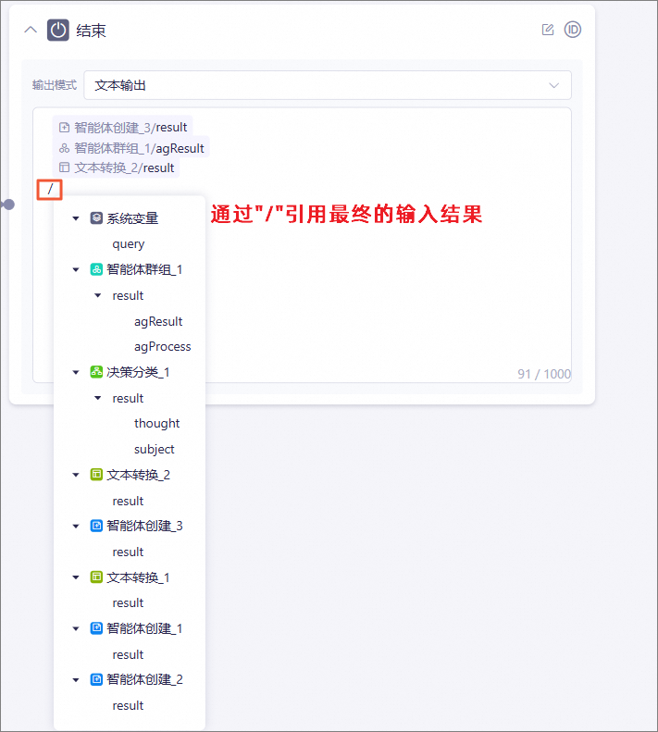
Task: Collapse result under 智能体群组_1
Action: [97, 295]
